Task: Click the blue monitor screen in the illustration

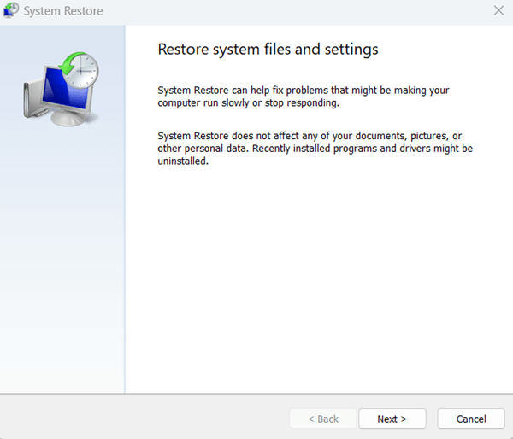Action: (x=60, y=94)
